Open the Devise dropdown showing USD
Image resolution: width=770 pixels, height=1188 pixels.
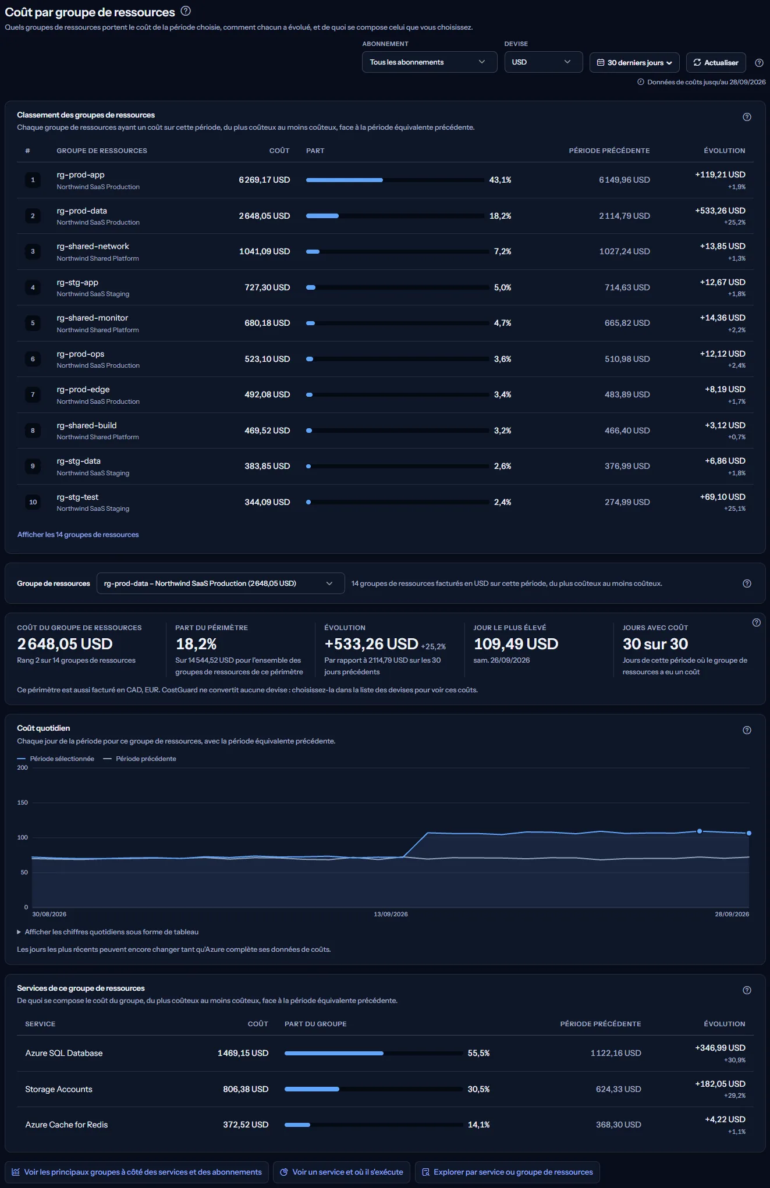(544, 62)
